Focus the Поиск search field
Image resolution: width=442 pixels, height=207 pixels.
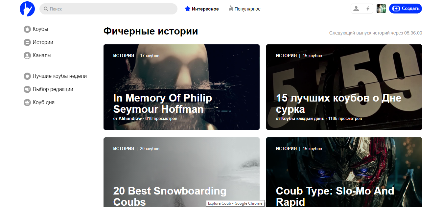[108, 9]
